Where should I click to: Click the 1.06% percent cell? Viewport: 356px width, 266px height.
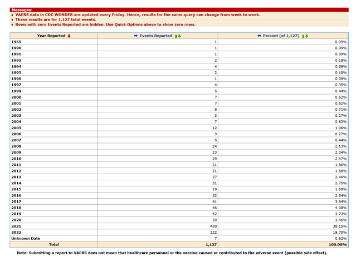(x=341, y=128)
